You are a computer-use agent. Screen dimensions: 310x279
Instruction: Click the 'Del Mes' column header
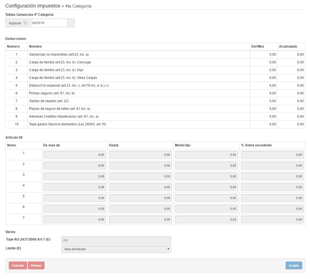(x=258, y=46)
